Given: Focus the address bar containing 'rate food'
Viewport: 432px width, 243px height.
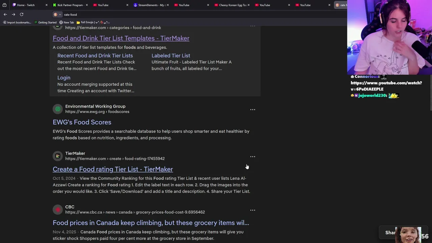Looking at the screenshot, I should [202, 15].
